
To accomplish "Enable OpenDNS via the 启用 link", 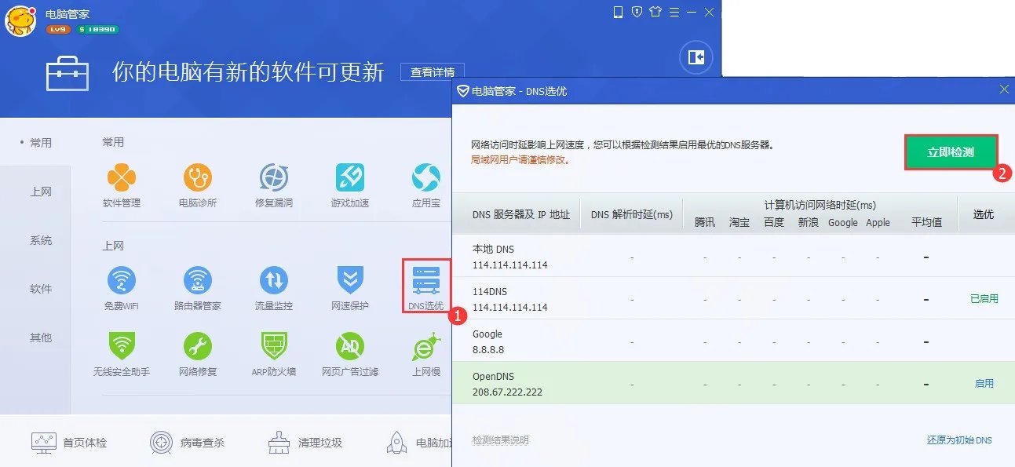I will [984, 382].
